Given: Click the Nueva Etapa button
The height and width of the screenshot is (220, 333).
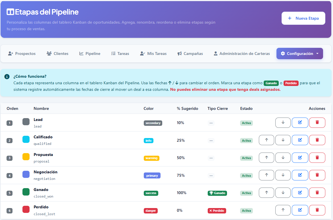Looking at the screenshot, I should pos(303,18).
